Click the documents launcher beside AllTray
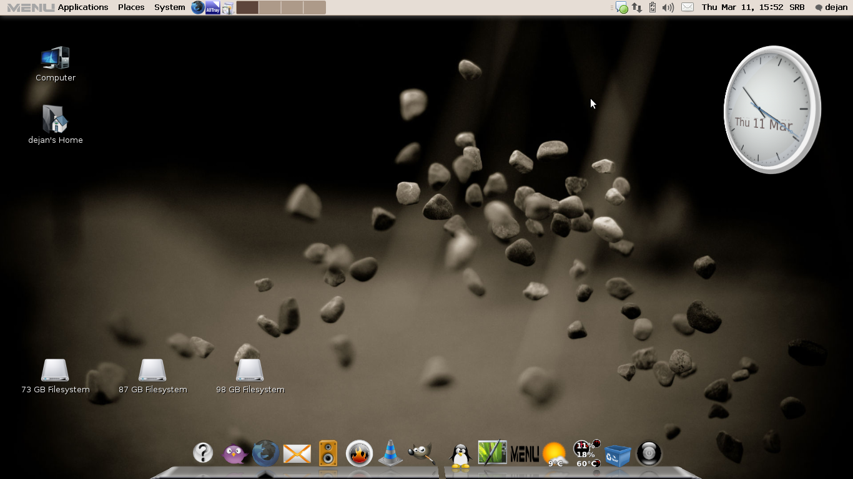 click(228, 7)
